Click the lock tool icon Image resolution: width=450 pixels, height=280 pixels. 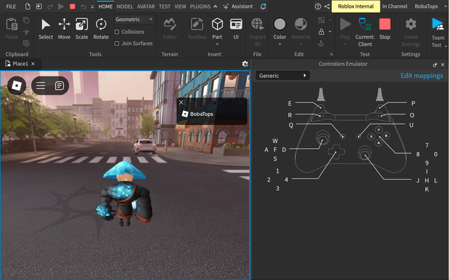(321, 32)
